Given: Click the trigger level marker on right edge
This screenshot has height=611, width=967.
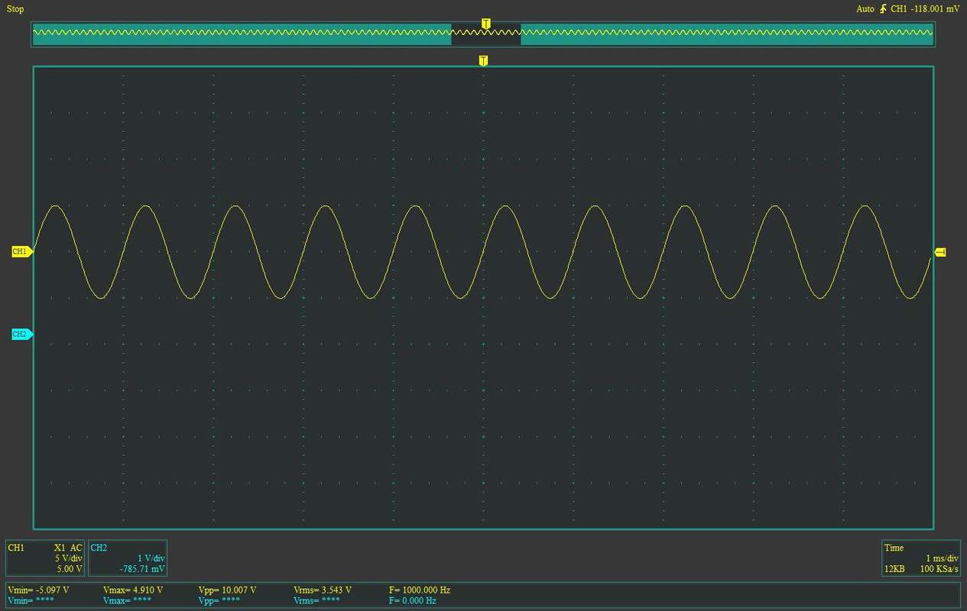Looking at the screenshot, I should pyautogui.click(x=940, y=252).
